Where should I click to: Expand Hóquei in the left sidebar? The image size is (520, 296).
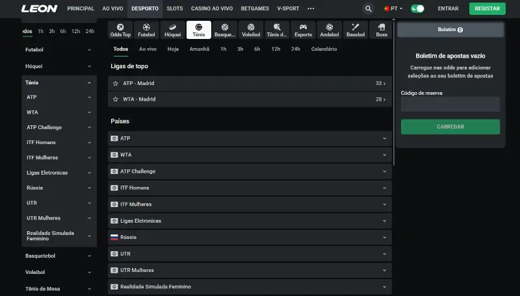59,66
